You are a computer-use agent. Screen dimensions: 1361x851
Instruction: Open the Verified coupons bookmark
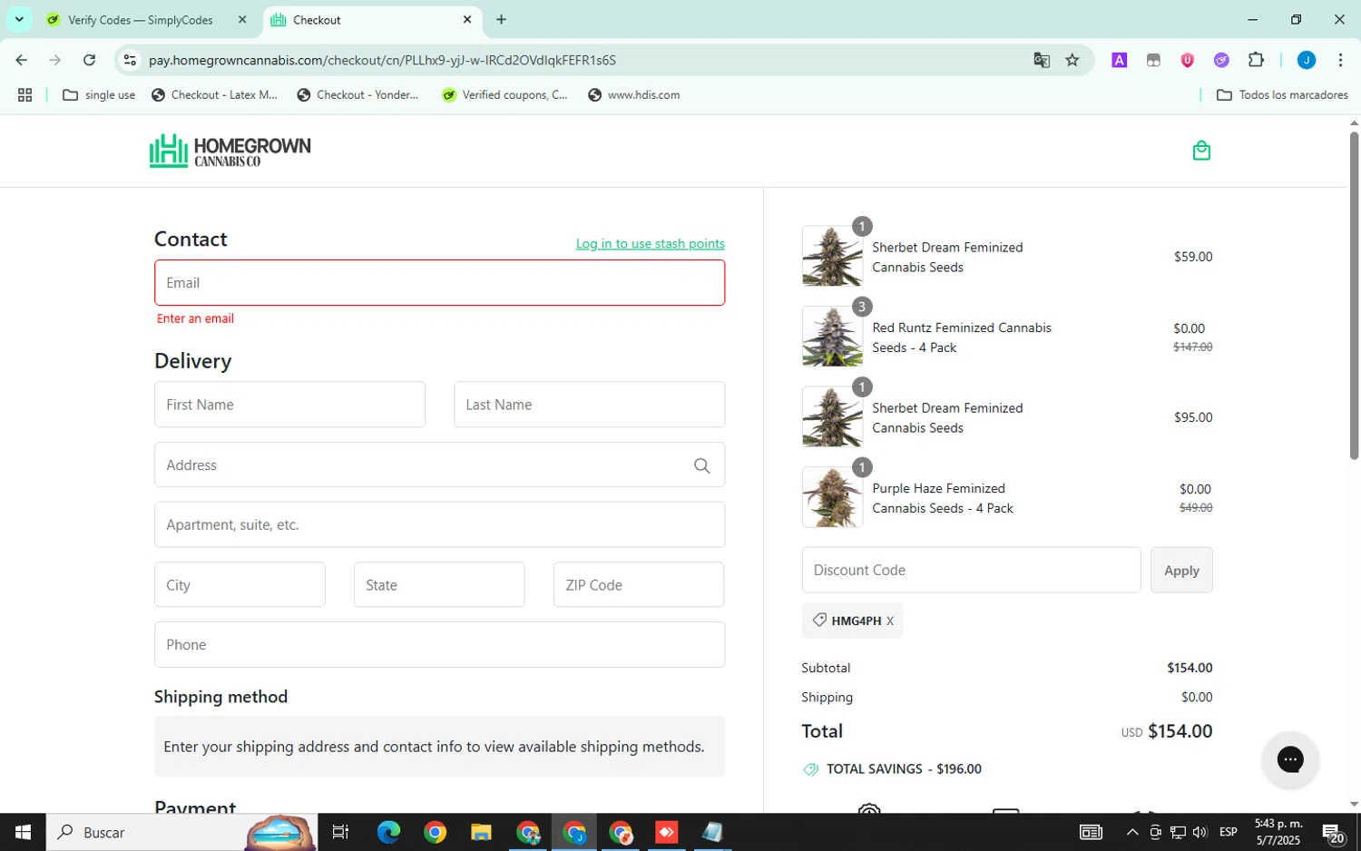[x=504, y=94]
